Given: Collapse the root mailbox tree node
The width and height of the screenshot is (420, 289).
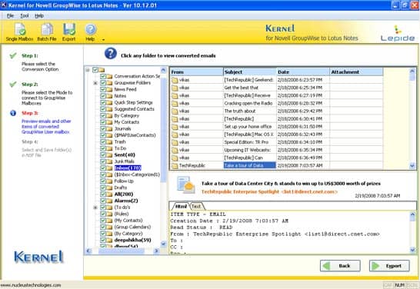Looking at the screenshot, I should (x=88, y=70).
